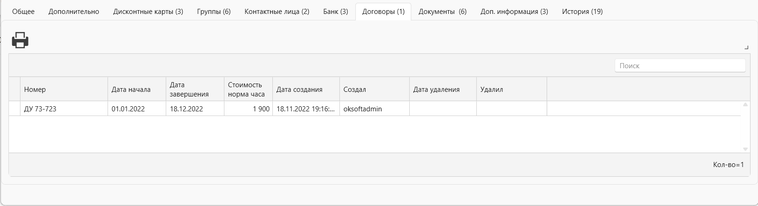758x206 pixels.
Task: Switch to the Дополнительно tab
Action: click(74, 12)
